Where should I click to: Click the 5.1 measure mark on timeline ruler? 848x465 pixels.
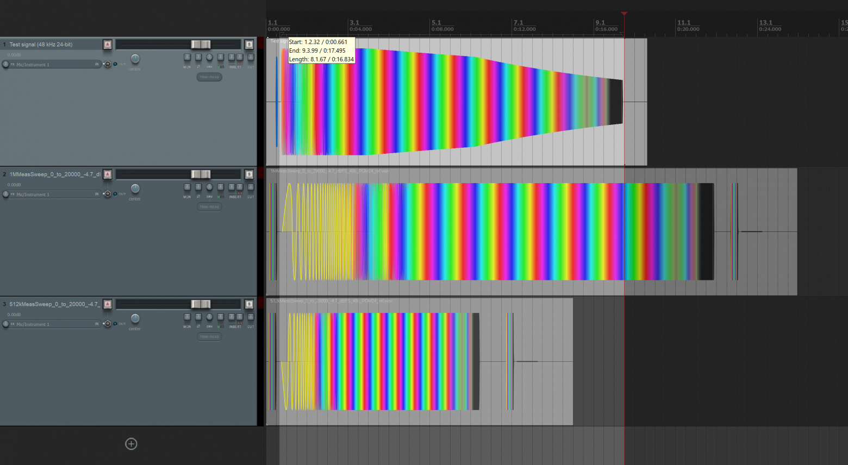[436, 23]
